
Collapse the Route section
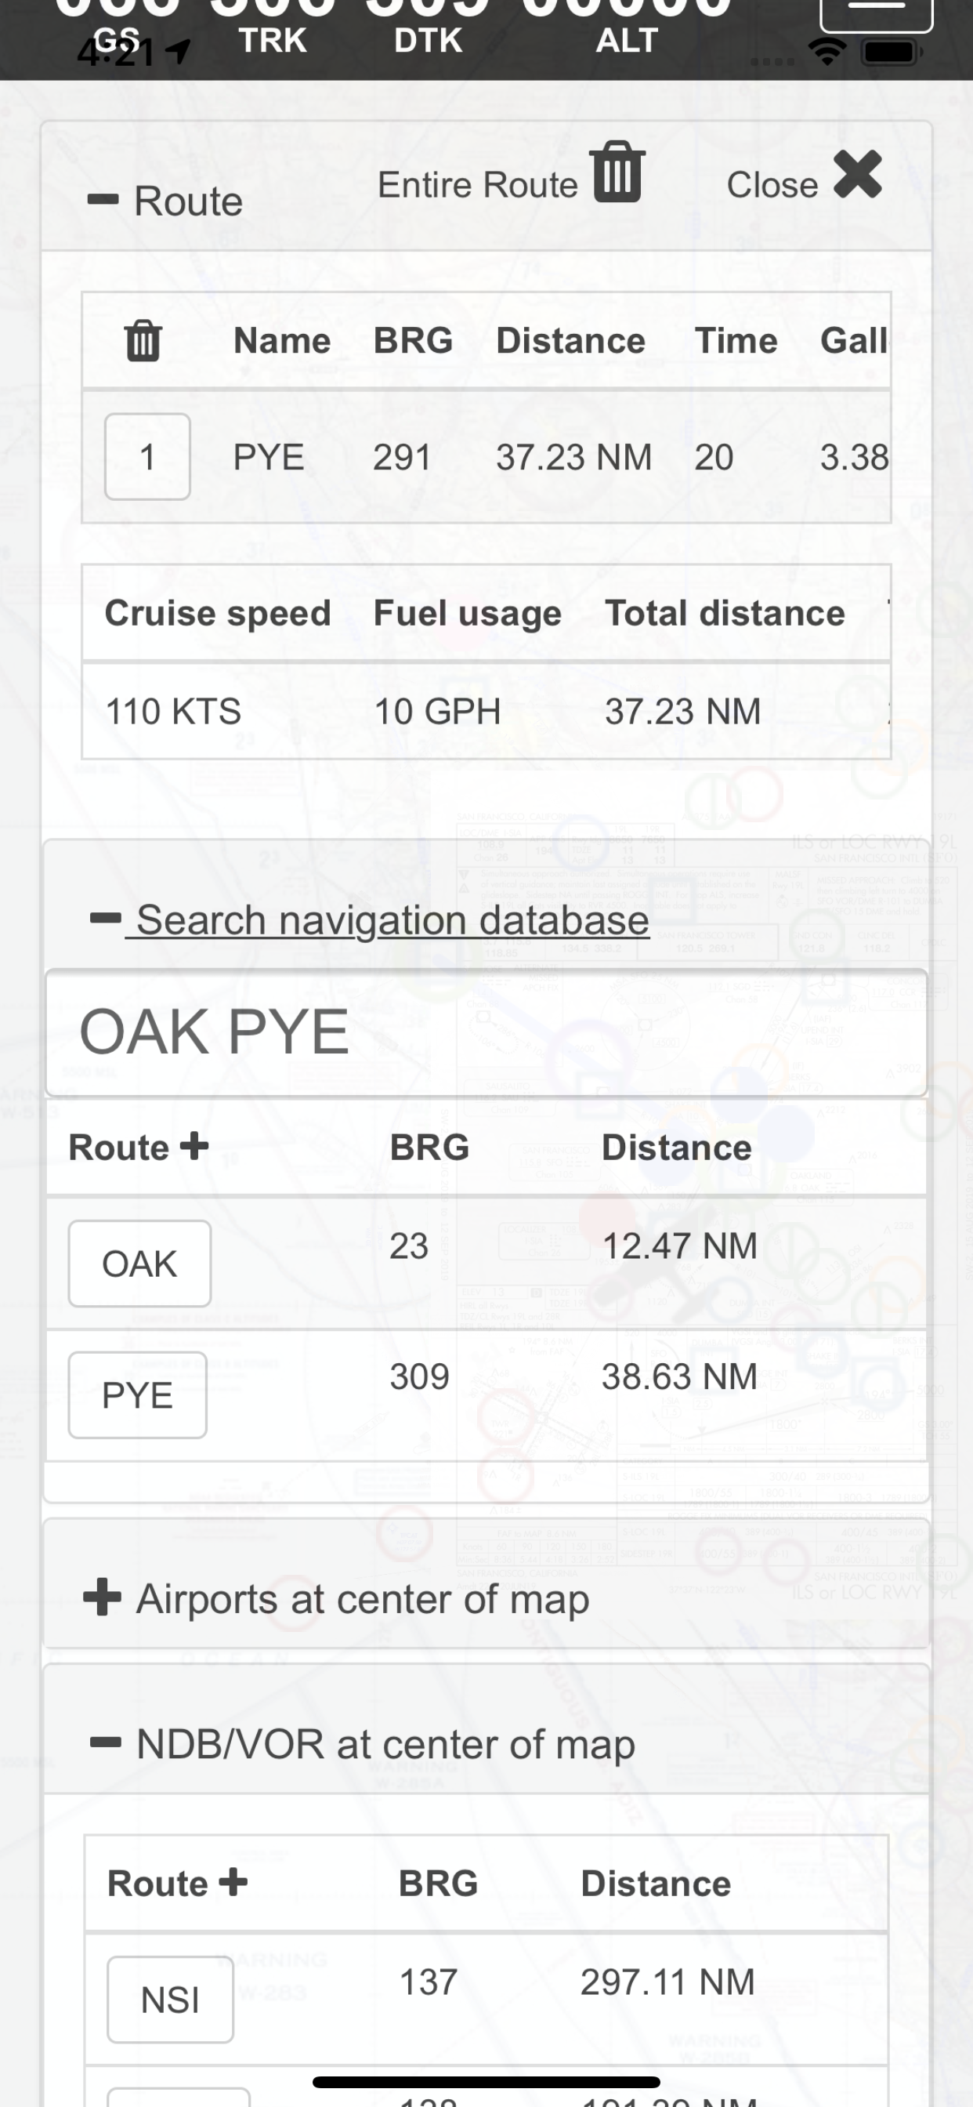103,201
